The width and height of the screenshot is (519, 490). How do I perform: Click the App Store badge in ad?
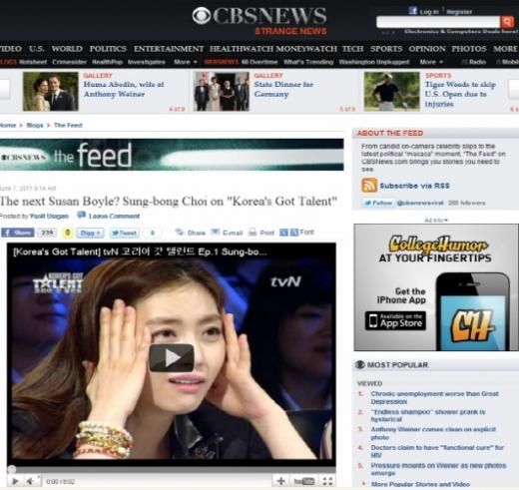(395, 320)
